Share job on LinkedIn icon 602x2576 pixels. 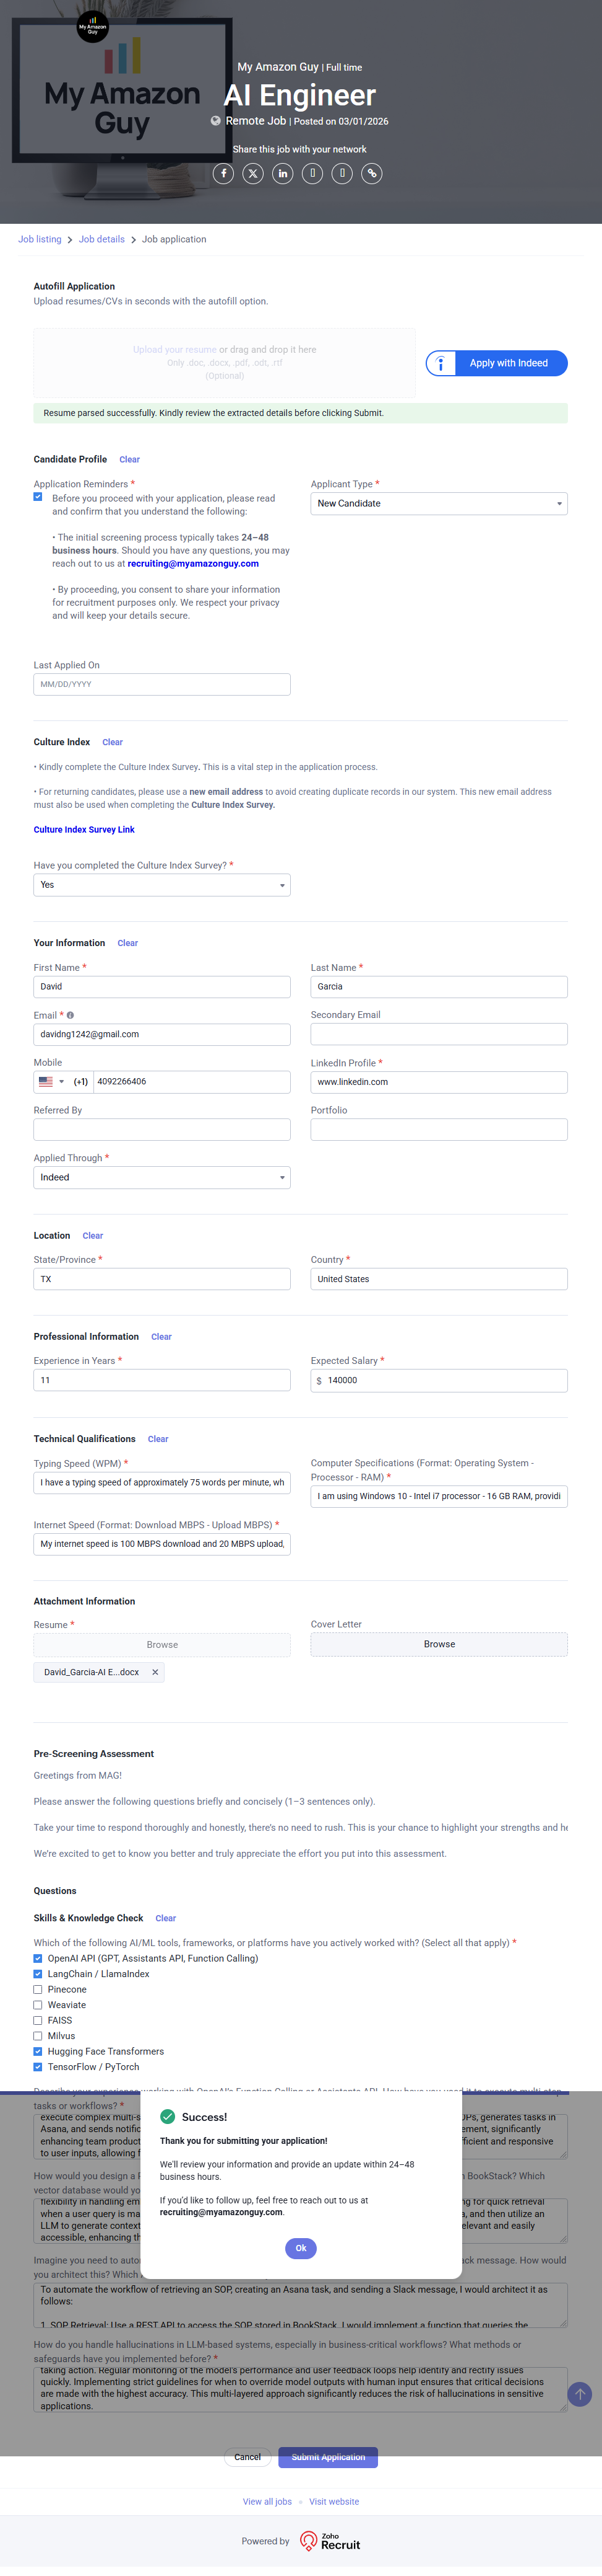283,174
